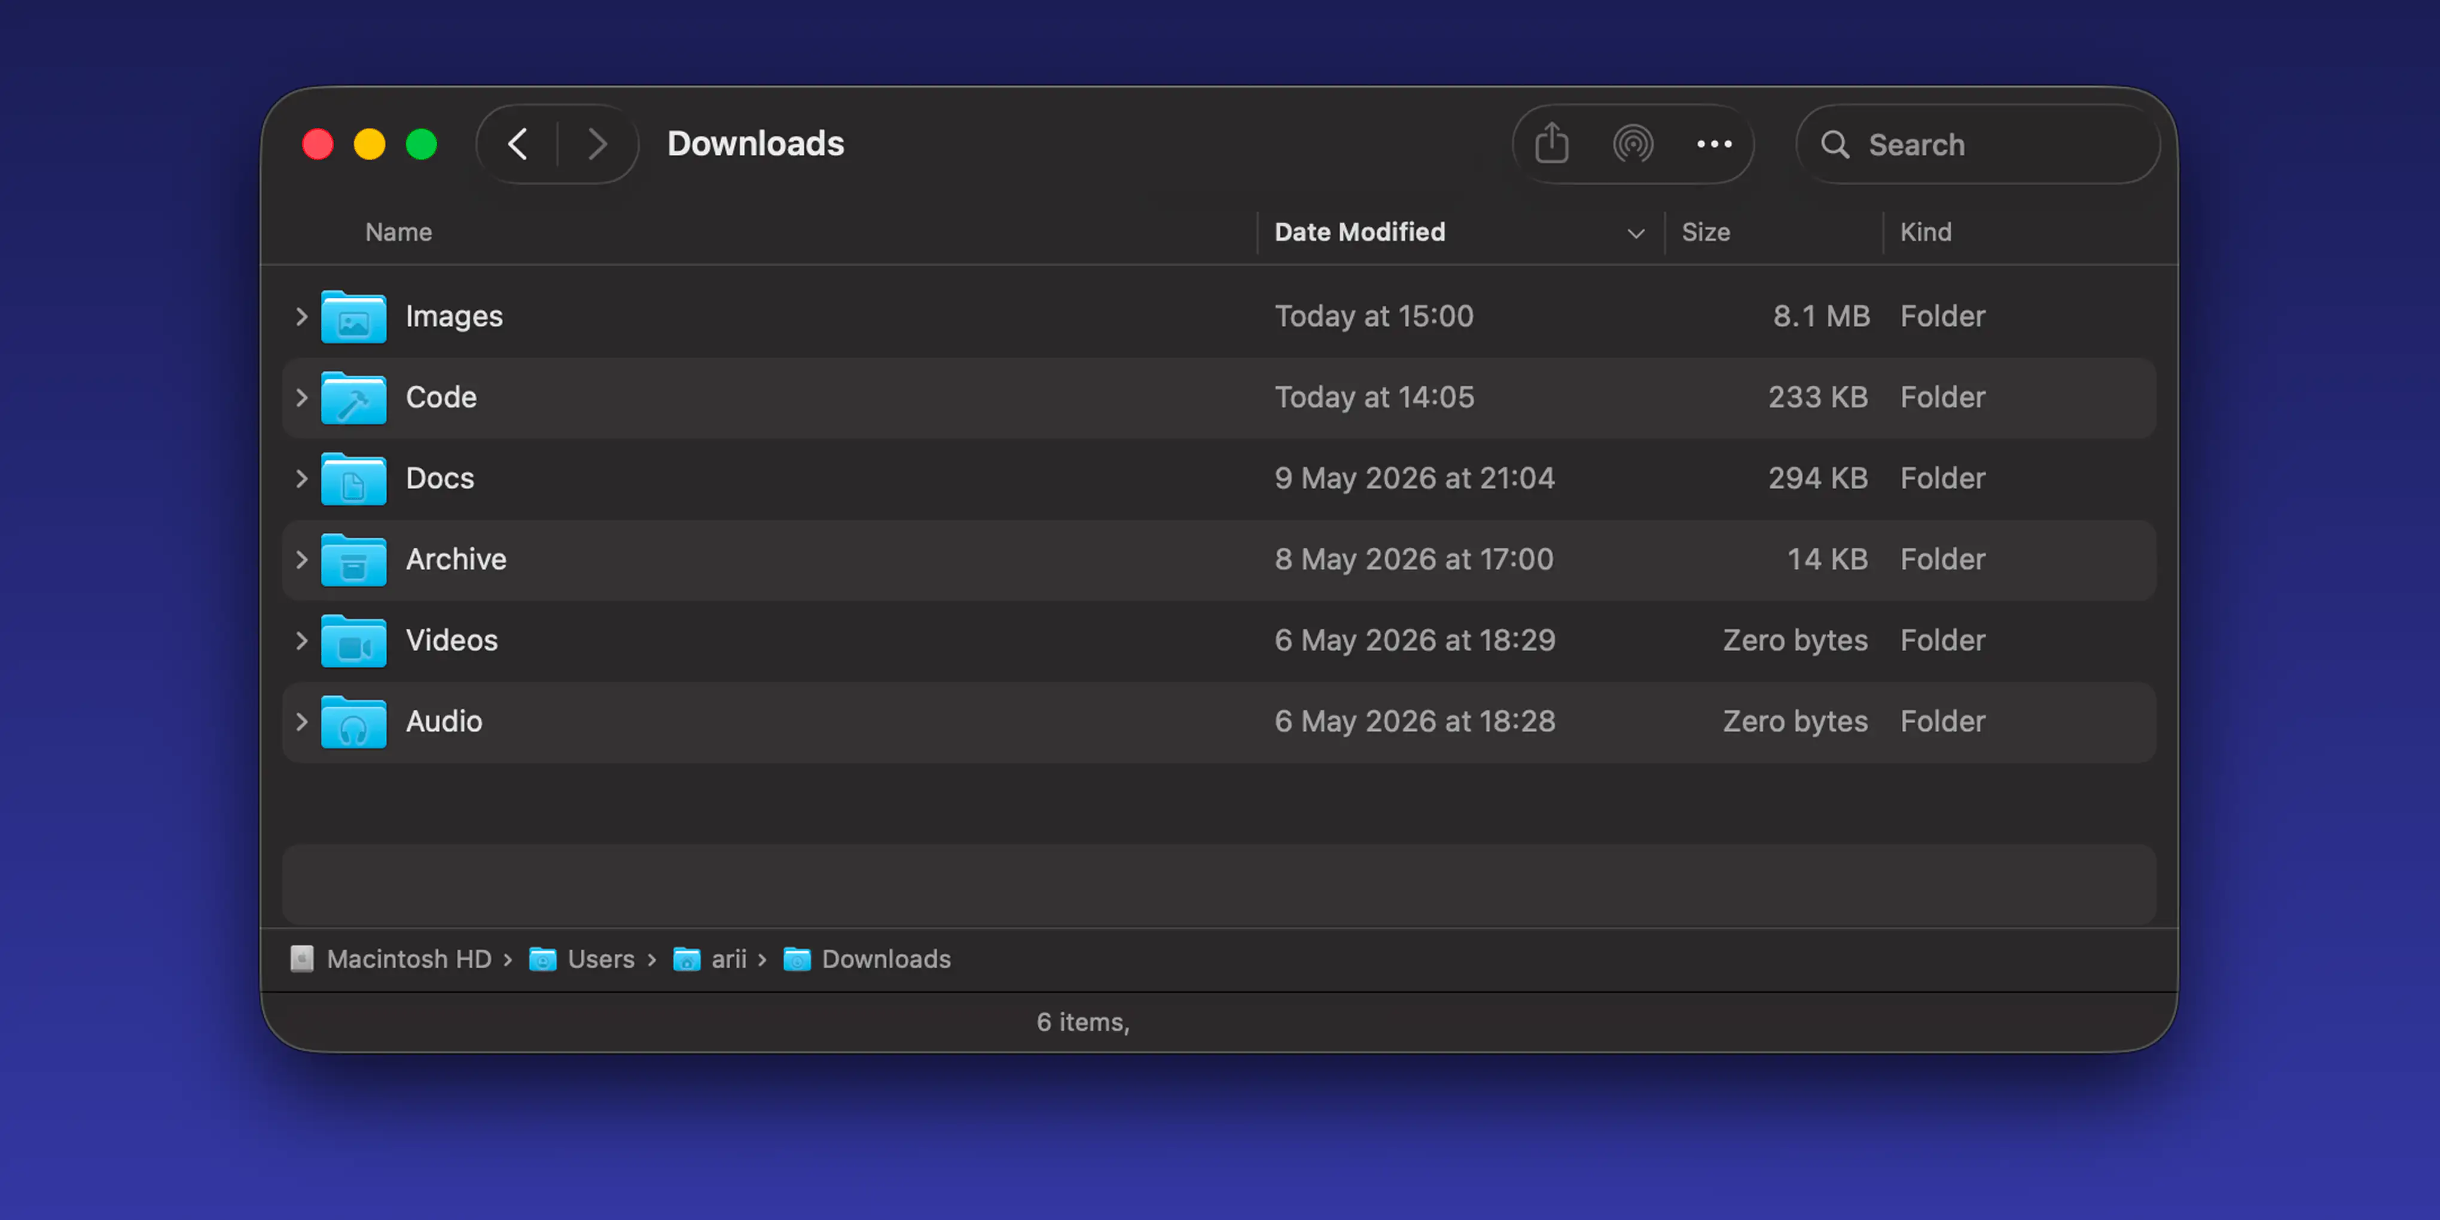This screenshot has width=2440, height=1220.
Task: Minimize the window with yellow button
Action: pos(370,144)
